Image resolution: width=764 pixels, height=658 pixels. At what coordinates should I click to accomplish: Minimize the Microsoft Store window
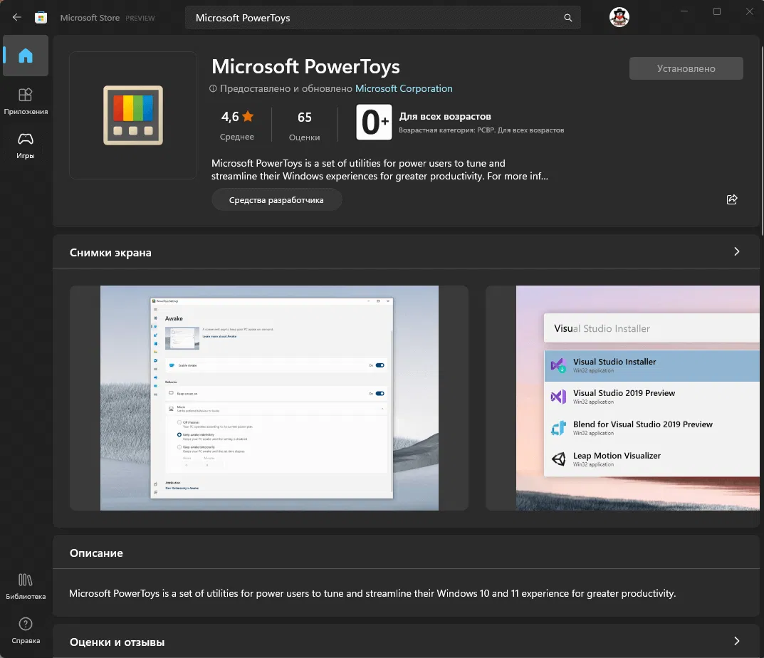[x=684, y=11]
